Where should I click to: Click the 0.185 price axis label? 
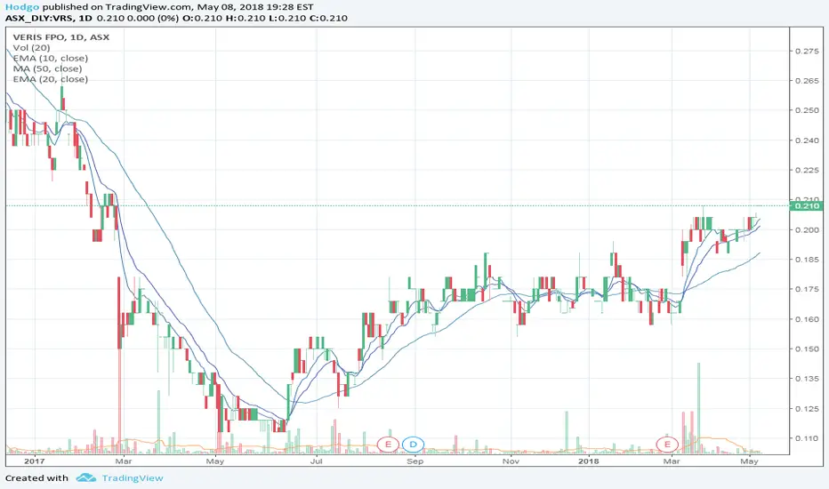point(807,260)
